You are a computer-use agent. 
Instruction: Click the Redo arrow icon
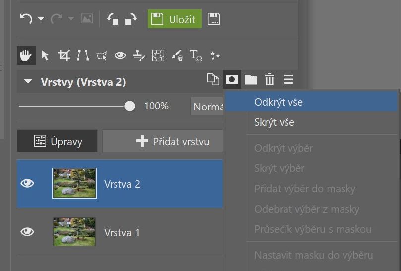[x=57, y=19]
